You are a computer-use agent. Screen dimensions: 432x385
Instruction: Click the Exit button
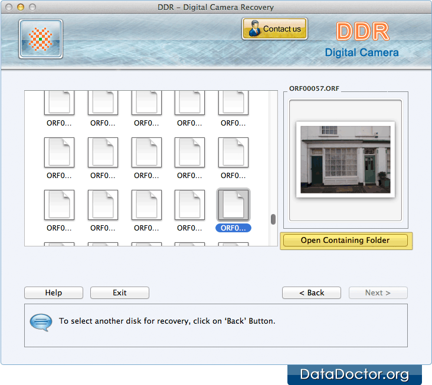(x=120, y=292)
